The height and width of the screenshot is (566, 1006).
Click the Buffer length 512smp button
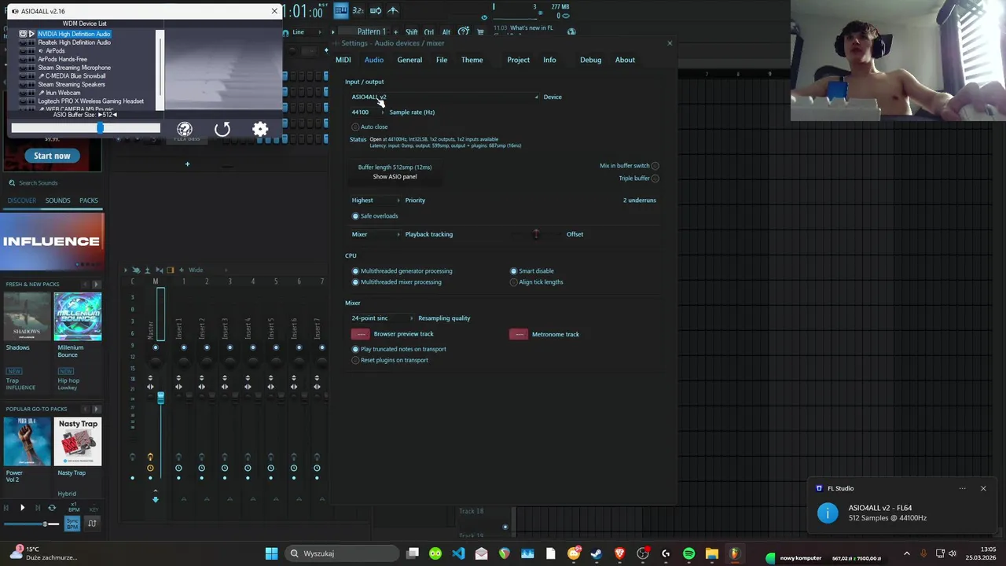tap(395, 167)
